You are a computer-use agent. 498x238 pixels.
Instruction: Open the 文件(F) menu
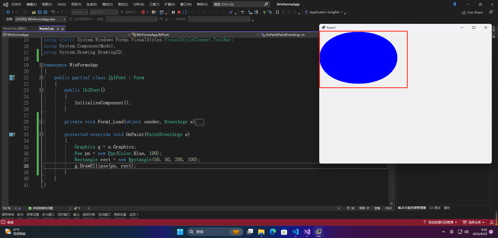tap(16, 4)
